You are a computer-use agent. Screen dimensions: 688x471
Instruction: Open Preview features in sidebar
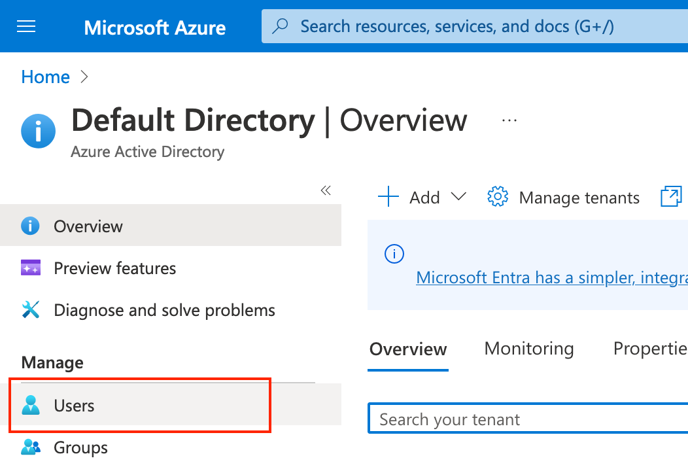(171, 268)
